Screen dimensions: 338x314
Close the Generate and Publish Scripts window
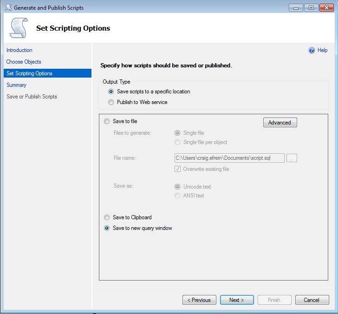tap(326, 8)
